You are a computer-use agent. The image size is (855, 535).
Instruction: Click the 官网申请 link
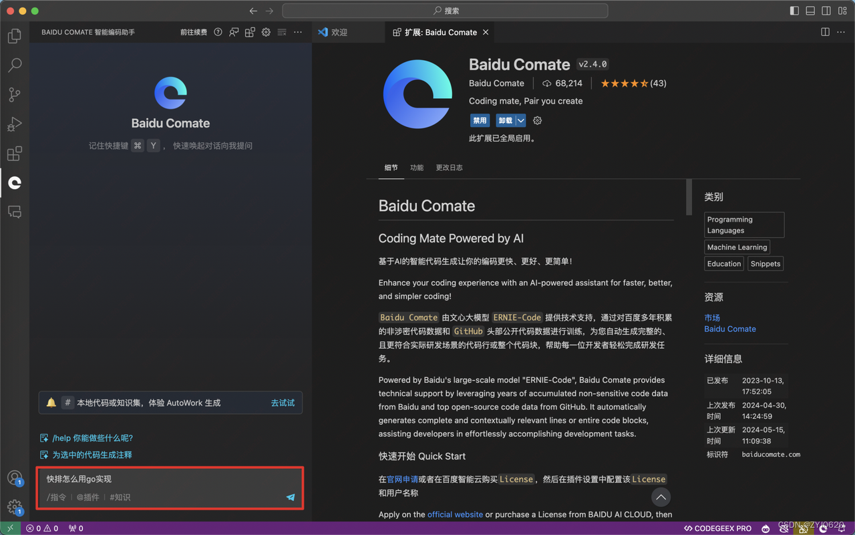(x=403, y=479)
